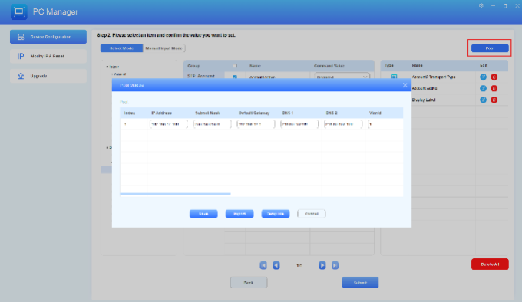Click the horizontal scrollbar in pool table
522x302 pixels.
coord(175,194)
